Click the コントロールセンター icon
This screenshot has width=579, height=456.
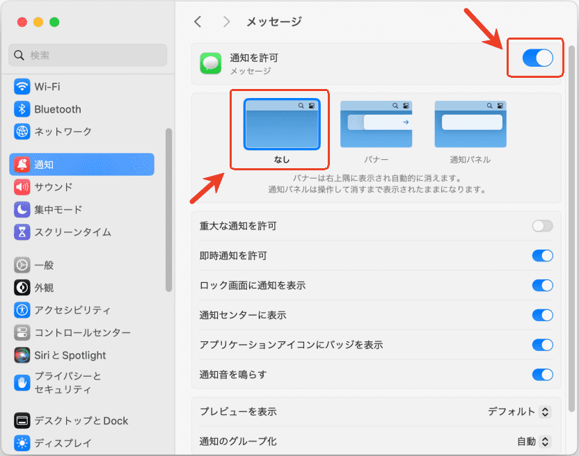[22, 333]
